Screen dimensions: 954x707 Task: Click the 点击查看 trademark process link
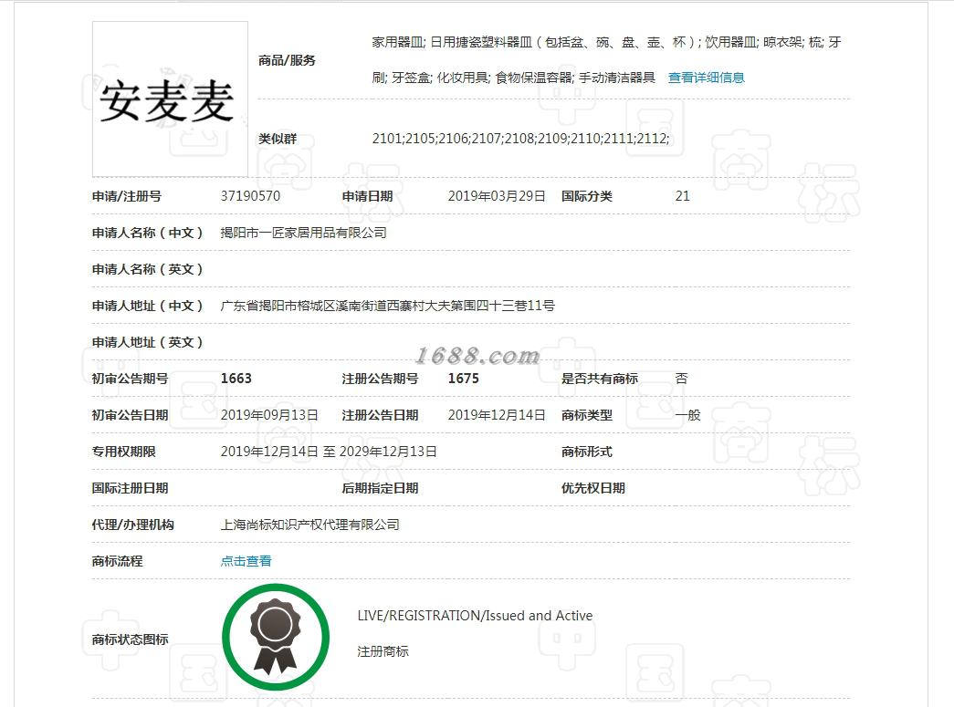[x=246, y=561]
